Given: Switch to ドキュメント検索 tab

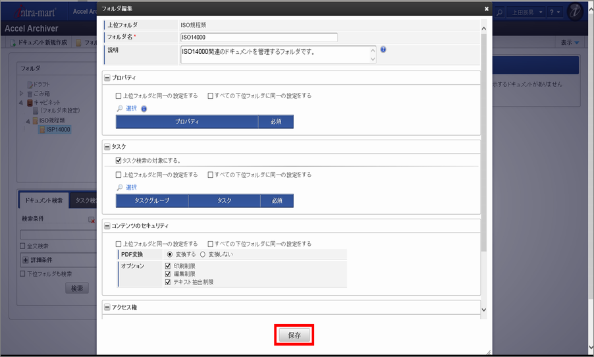Looking at the screenshot, I should [43, 200].
